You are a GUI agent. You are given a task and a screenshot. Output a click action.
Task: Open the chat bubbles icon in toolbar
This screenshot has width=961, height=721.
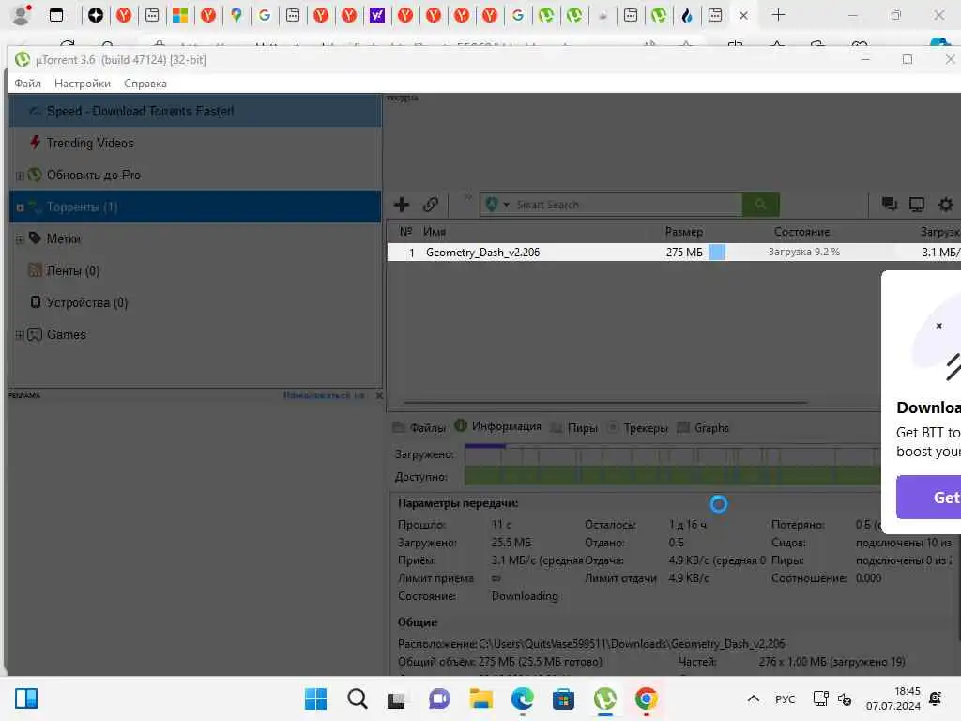[890, 204]
